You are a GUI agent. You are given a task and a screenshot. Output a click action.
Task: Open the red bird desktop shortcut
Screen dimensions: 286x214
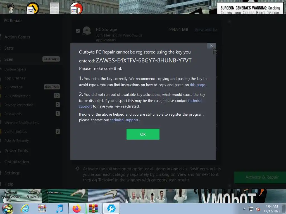tap(76, 8)
